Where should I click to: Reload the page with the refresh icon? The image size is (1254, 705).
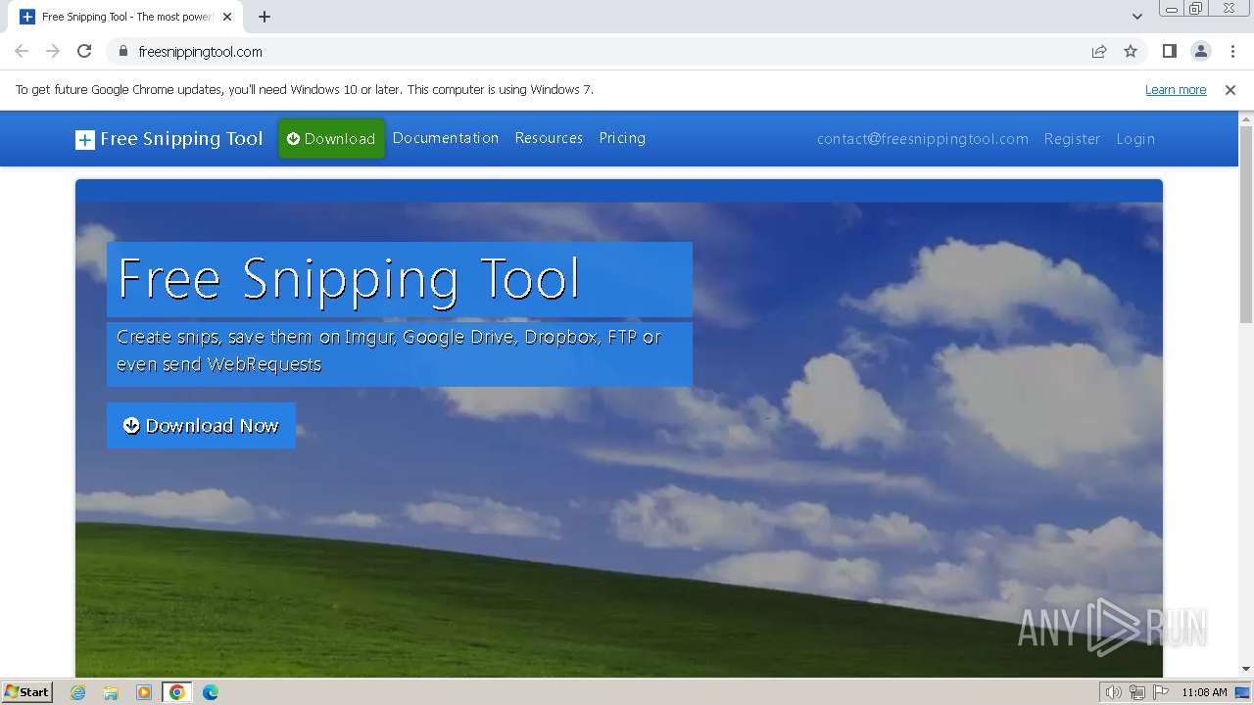tap(84, 51)
